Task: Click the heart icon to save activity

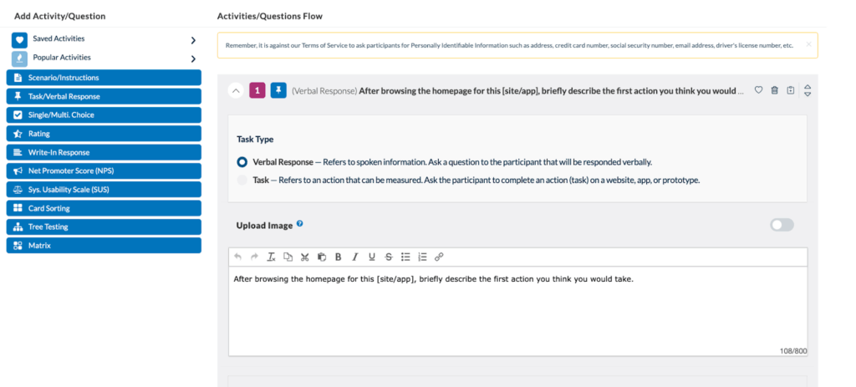Action: 758,90
